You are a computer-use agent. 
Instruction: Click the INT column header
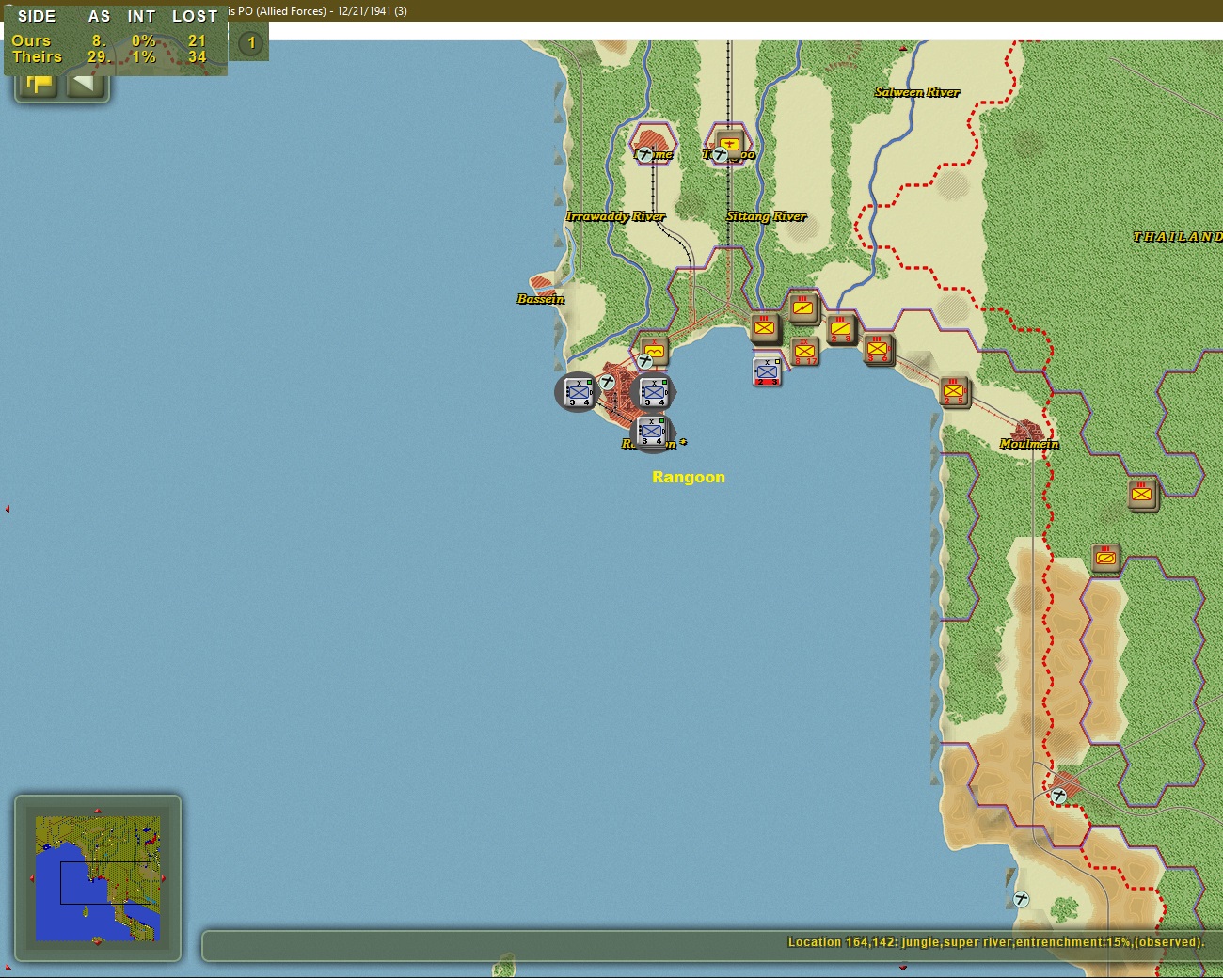pos(141,16)
